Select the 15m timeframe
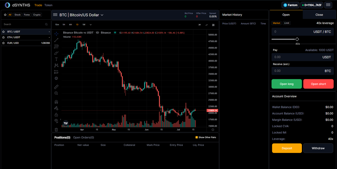This screenshot has height=169, width=337. pyautogui.click(x=57, y=25)
